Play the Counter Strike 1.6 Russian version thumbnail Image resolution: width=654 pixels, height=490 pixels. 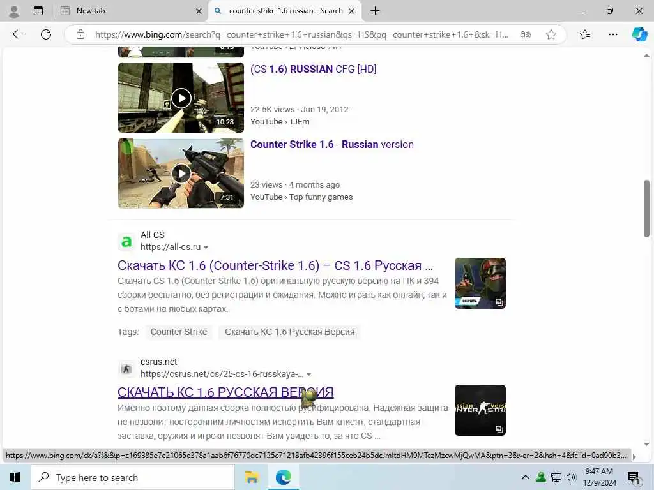pos(181,174)
